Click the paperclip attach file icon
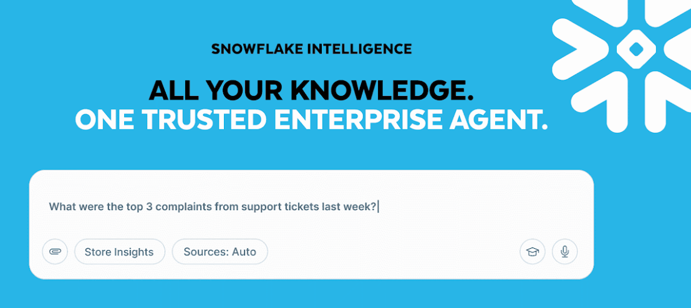 (55, 252)
